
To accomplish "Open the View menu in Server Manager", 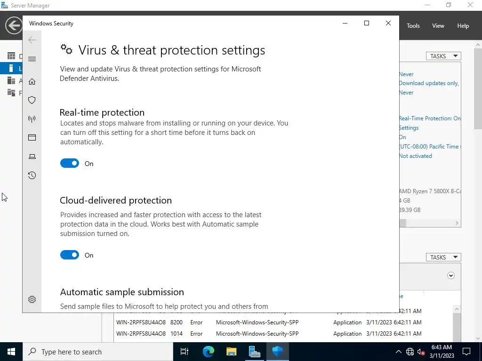I will click(438, 26).
